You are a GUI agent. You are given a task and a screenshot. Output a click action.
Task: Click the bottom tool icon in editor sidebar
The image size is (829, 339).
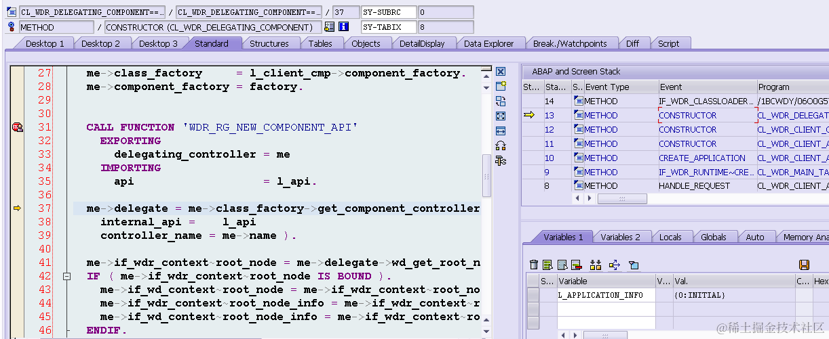501,160
